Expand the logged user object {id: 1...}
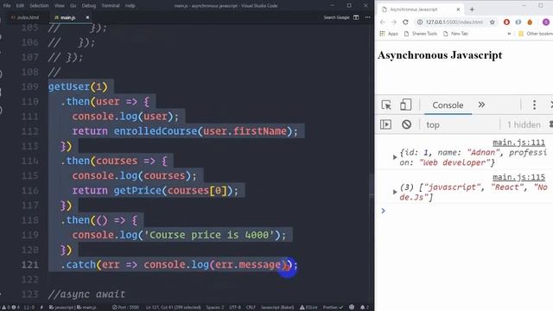Screen dimensions: 553x311 pyautogui.click(x=395, y=157)
